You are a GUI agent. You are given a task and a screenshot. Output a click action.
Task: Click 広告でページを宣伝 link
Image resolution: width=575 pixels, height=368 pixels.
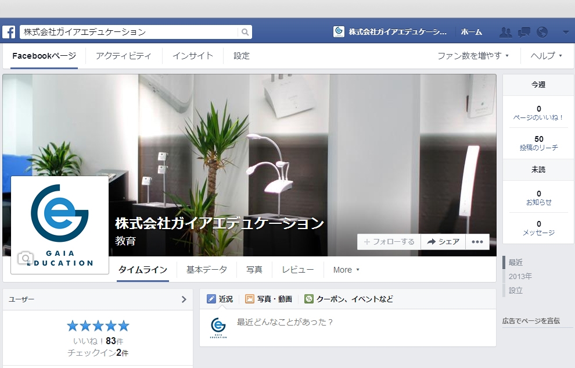[x=531, y=321]
